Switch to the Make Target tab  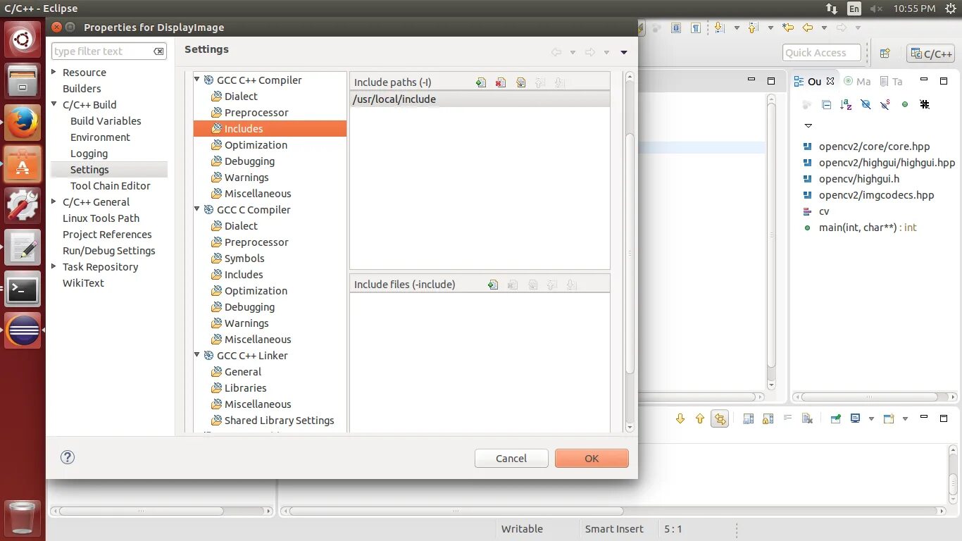point(857,81)
